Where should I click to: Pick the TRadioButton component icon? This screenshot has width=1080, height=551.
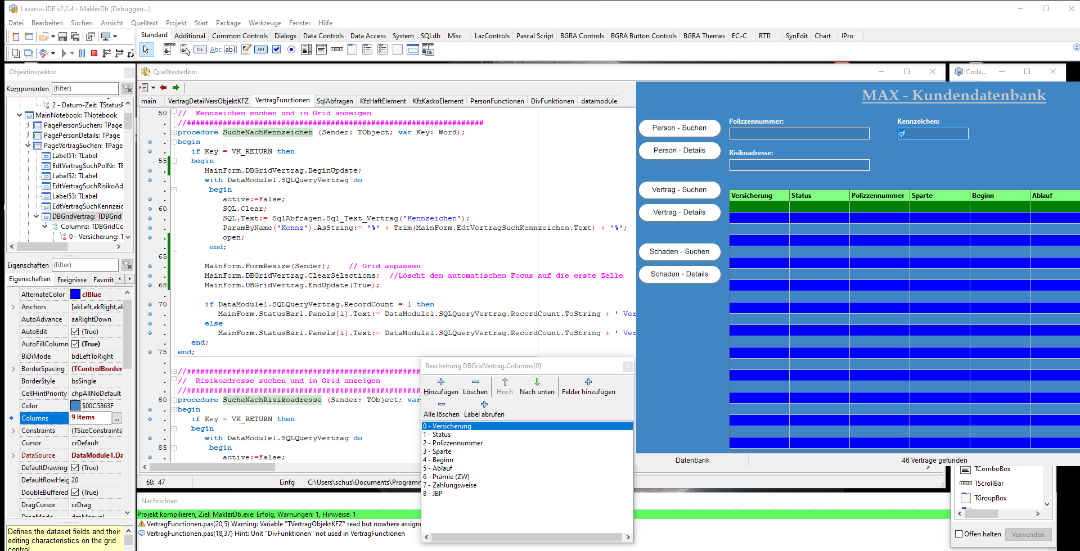tap(291, 49)
